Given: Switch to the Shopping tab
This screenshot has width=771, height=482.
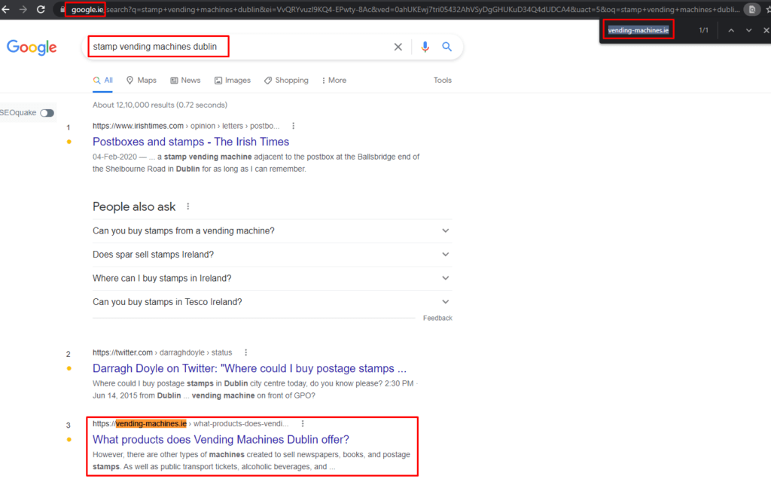Looking at the screenshot, I should [x=286, y=80].
